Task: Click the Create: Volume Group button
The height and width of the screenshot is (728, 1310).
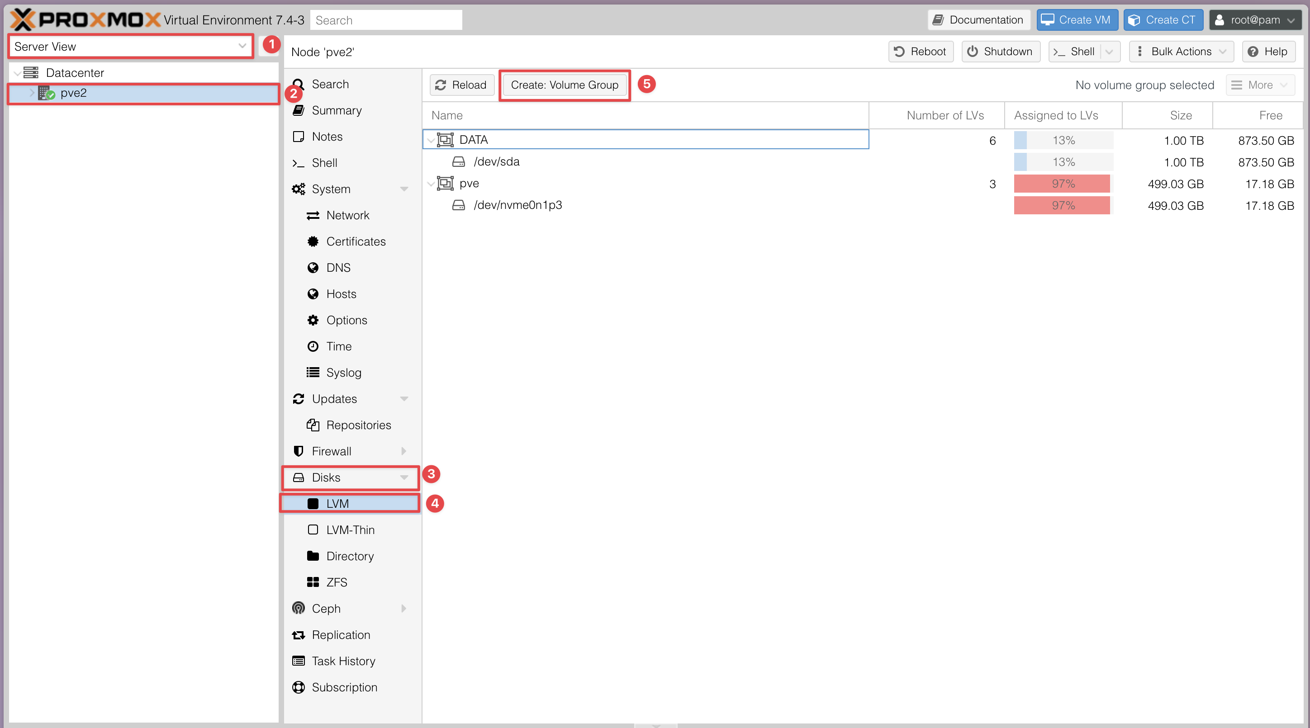Action: [x=565, y=85]
